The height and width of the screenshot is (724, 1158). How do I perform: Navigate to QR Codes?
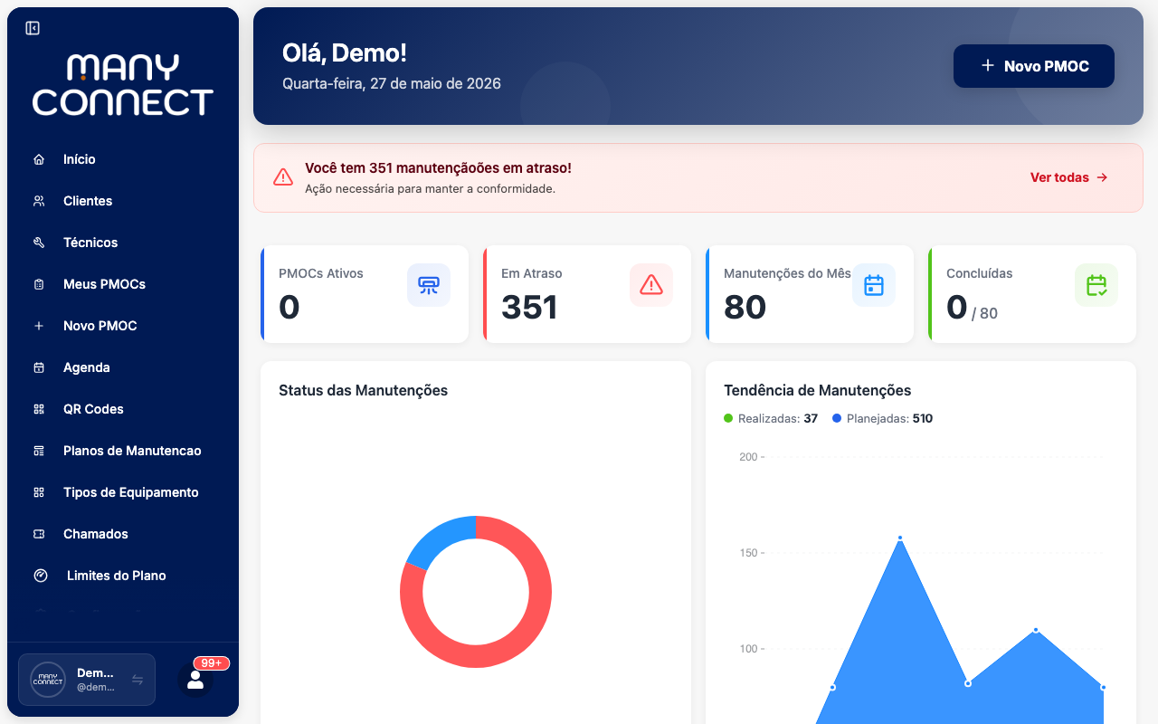click(123, 409)
